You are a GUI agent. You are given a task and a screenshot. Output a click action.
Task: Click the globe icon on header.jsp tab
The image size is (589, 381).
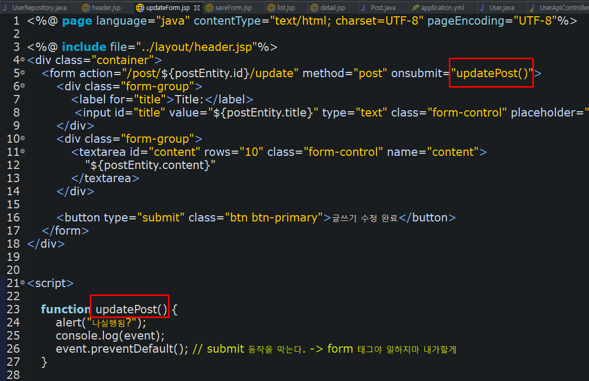pyautogui.click(x=85, y=7)
